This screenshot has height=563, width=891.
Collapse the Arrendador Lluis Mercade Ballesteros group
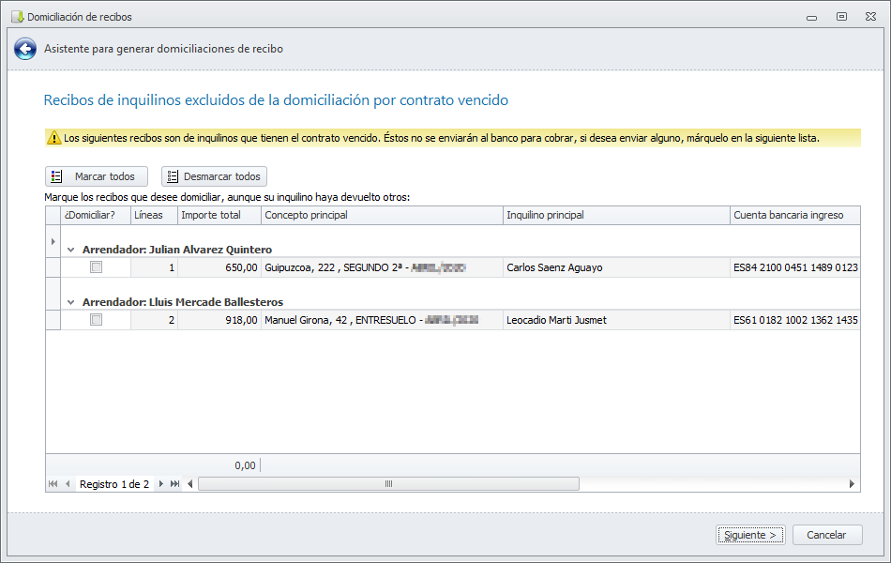[x=71, y=302]
